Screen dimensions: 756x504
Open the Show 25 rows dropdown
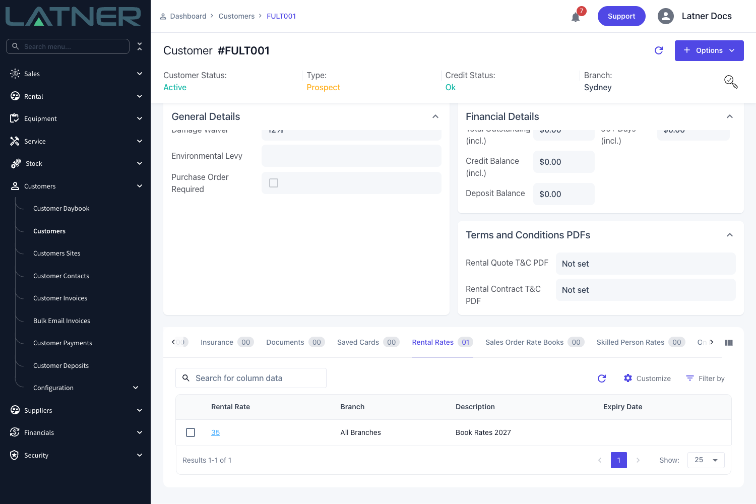706,460
